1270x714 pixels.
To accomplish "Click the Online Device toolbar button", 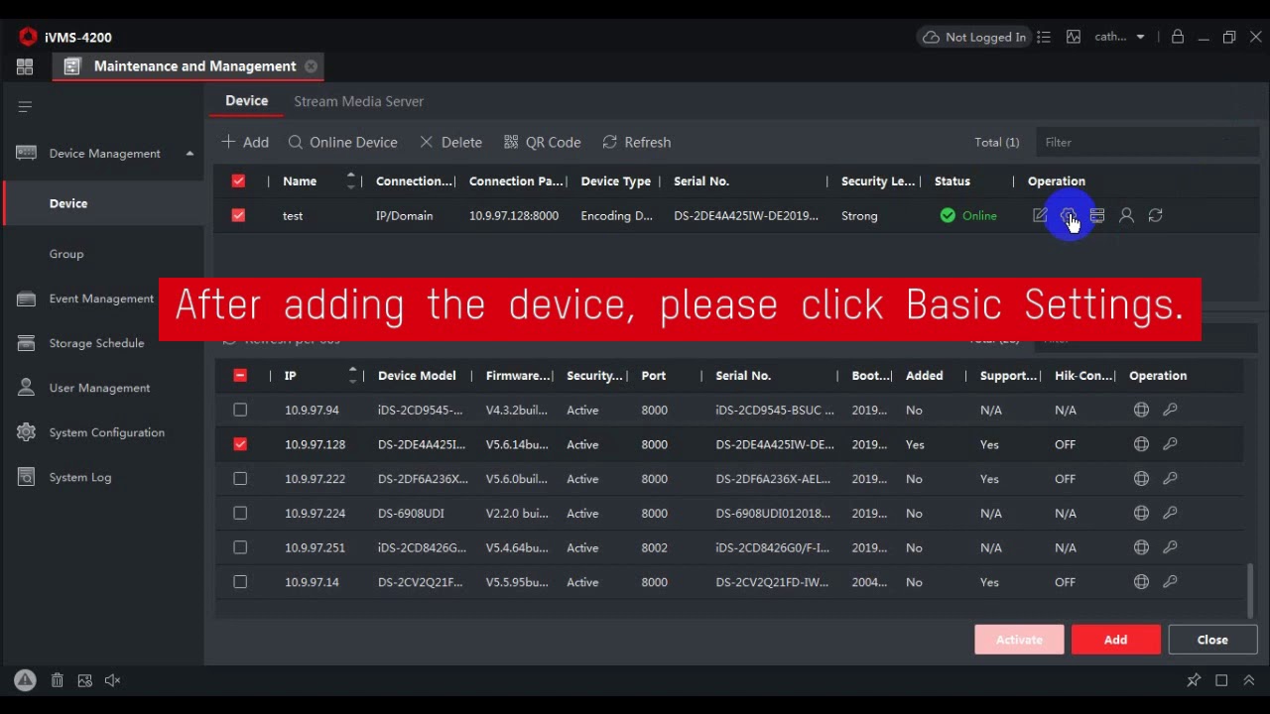I will [x=342, y=142].
